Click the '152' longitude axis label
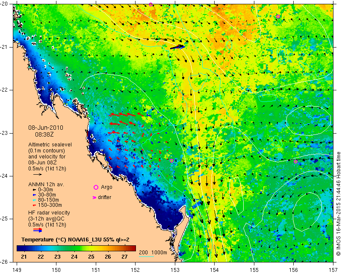 click(136, 270)
